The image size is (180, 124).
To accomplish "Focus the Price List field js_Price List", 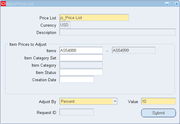I will click(94, 18).
